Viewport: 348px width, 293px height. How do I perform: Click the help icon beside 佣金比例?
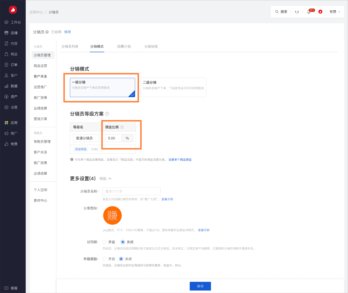(x=122, y=127)
